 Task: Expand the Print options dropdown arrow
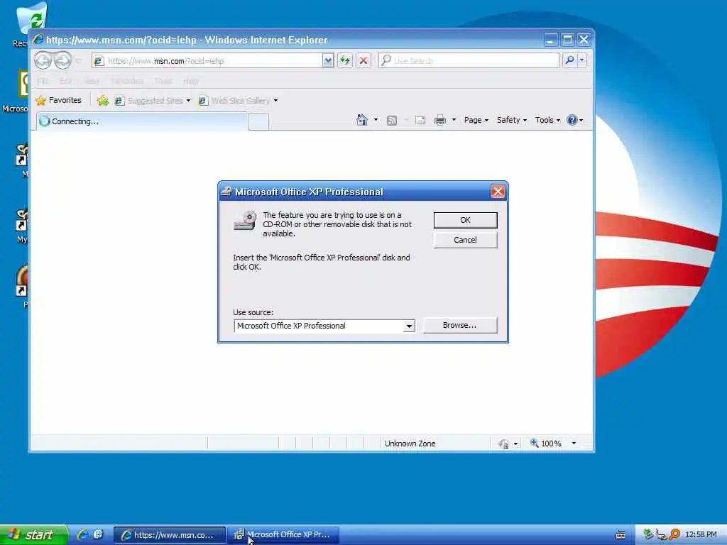point(454,121)
